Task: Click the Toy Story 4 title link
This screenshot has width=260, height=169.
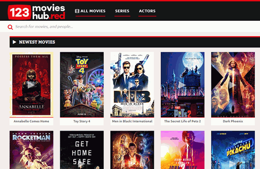Action: pyautogui.click(x=82, y=121)
